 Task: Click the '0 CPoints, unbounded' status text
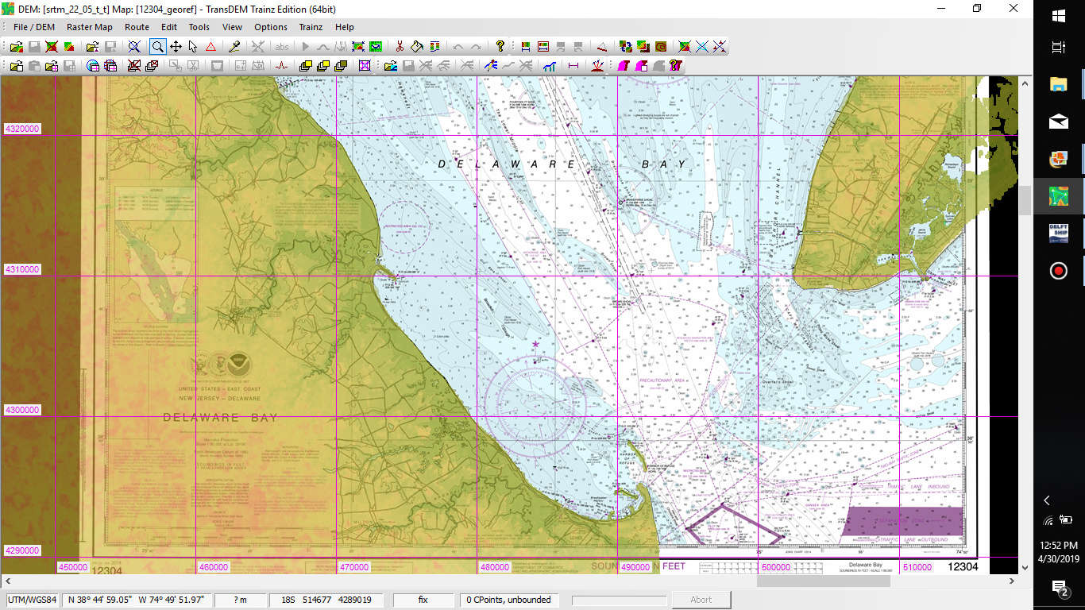tap(508, 600)
